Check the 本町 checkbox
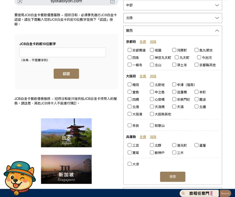Image resolution: width=235 pixels, height=197 pixels. (x=196, y=92)
